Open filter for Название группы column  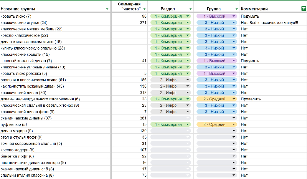pos(107,8)
